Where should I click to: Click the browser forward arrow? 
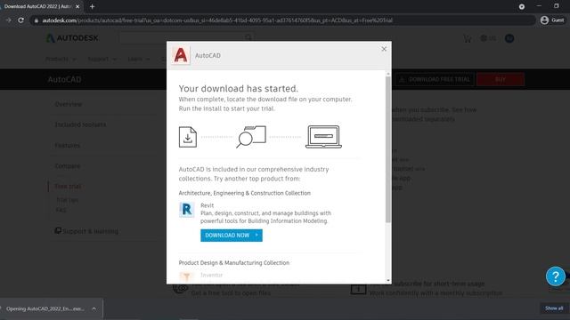coord(8,20)
